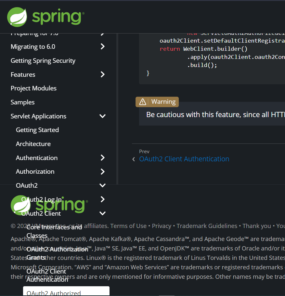Click the Prev arrow chevron icon
Image resolution: width=285 pixels, height=296 pixels.
133,159
